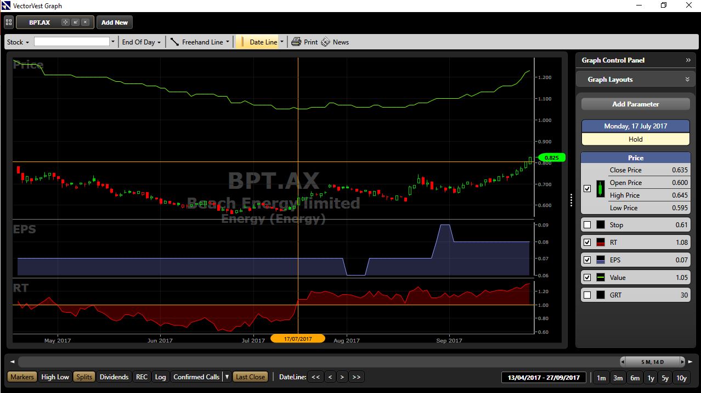Click the 5 M, 14 D range scrollbar thumb
Image resolution: width=701 pixels, height=393 pixels.
(653, 362)
